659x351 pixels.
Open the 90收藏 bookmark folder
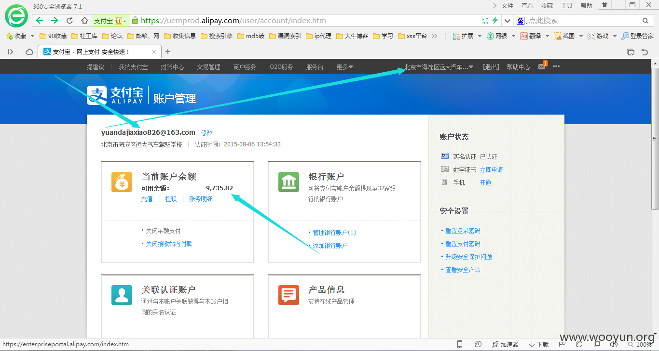tap(53, 36)
